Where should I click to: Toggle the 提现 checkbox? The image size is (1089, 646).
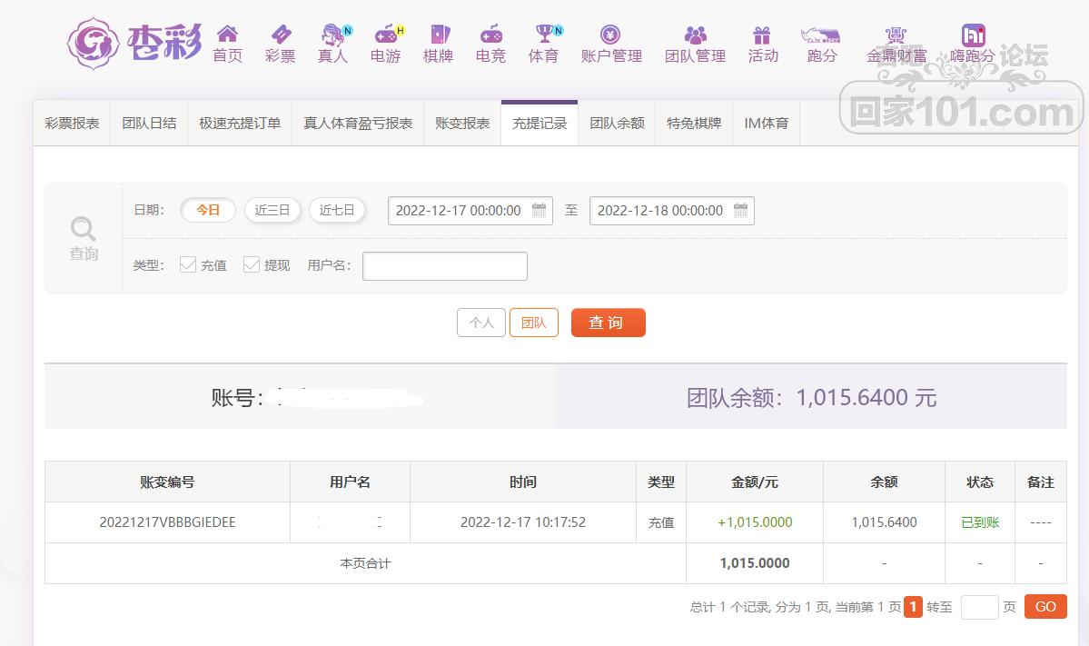252,264
